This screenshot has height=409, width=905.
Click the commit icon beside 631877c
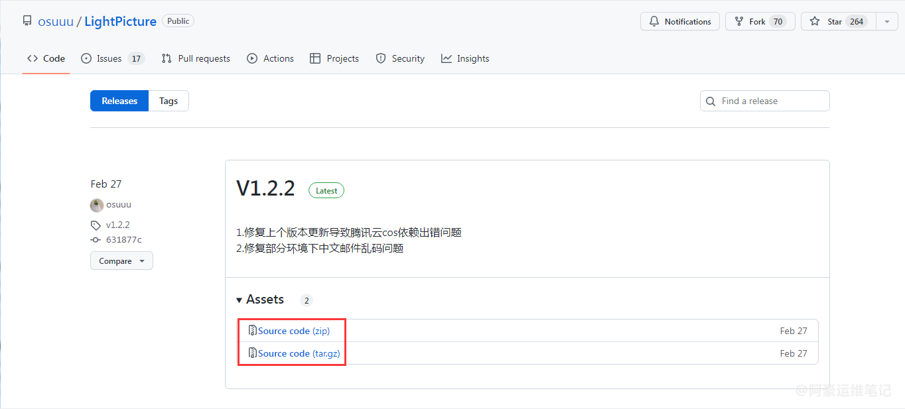(96, 240)
